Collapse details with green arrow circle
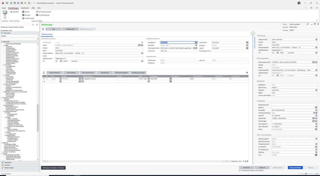Screen dimensions: 320x176 click(x=253, y=34)
